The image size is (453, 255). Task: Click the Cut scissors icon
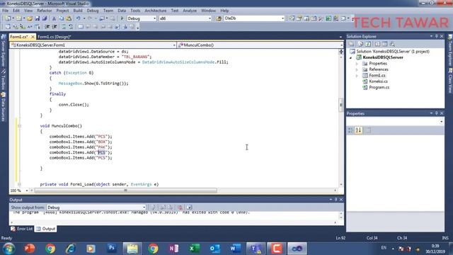click(x=54, y=18)
